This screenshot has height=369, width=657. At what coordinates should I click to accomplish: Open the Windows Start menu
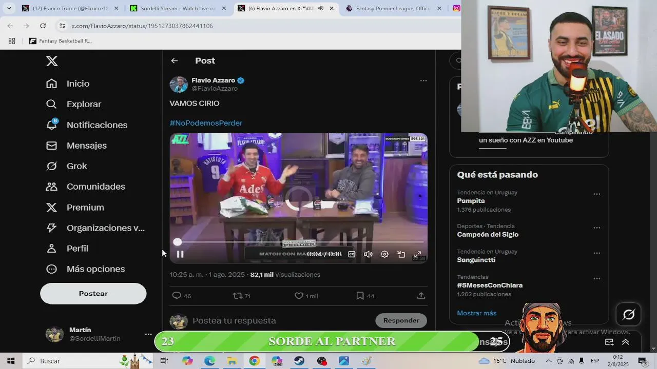pyautogui.click(x=11, y=361)
